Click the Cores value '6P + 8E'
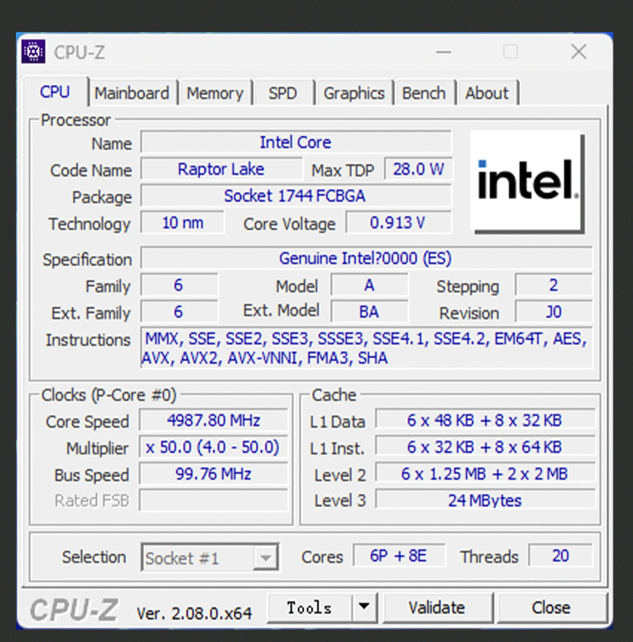This screenshot has width=633, height=642. pos(399,555)
